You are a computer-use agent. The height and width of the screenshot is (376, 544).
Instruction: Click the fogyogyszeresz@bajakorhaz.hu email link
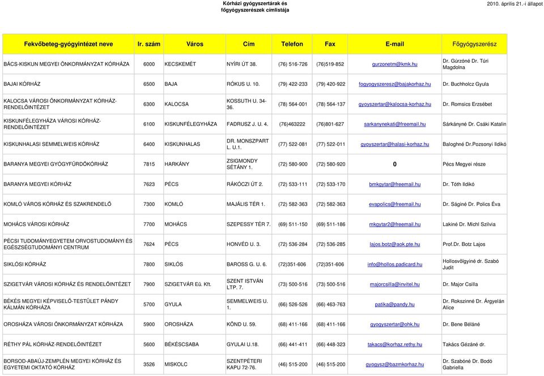394,84
